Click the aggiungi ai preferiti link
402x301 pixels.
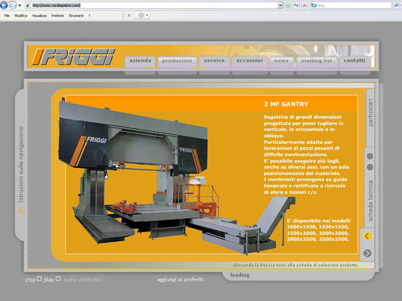point(180,279)
